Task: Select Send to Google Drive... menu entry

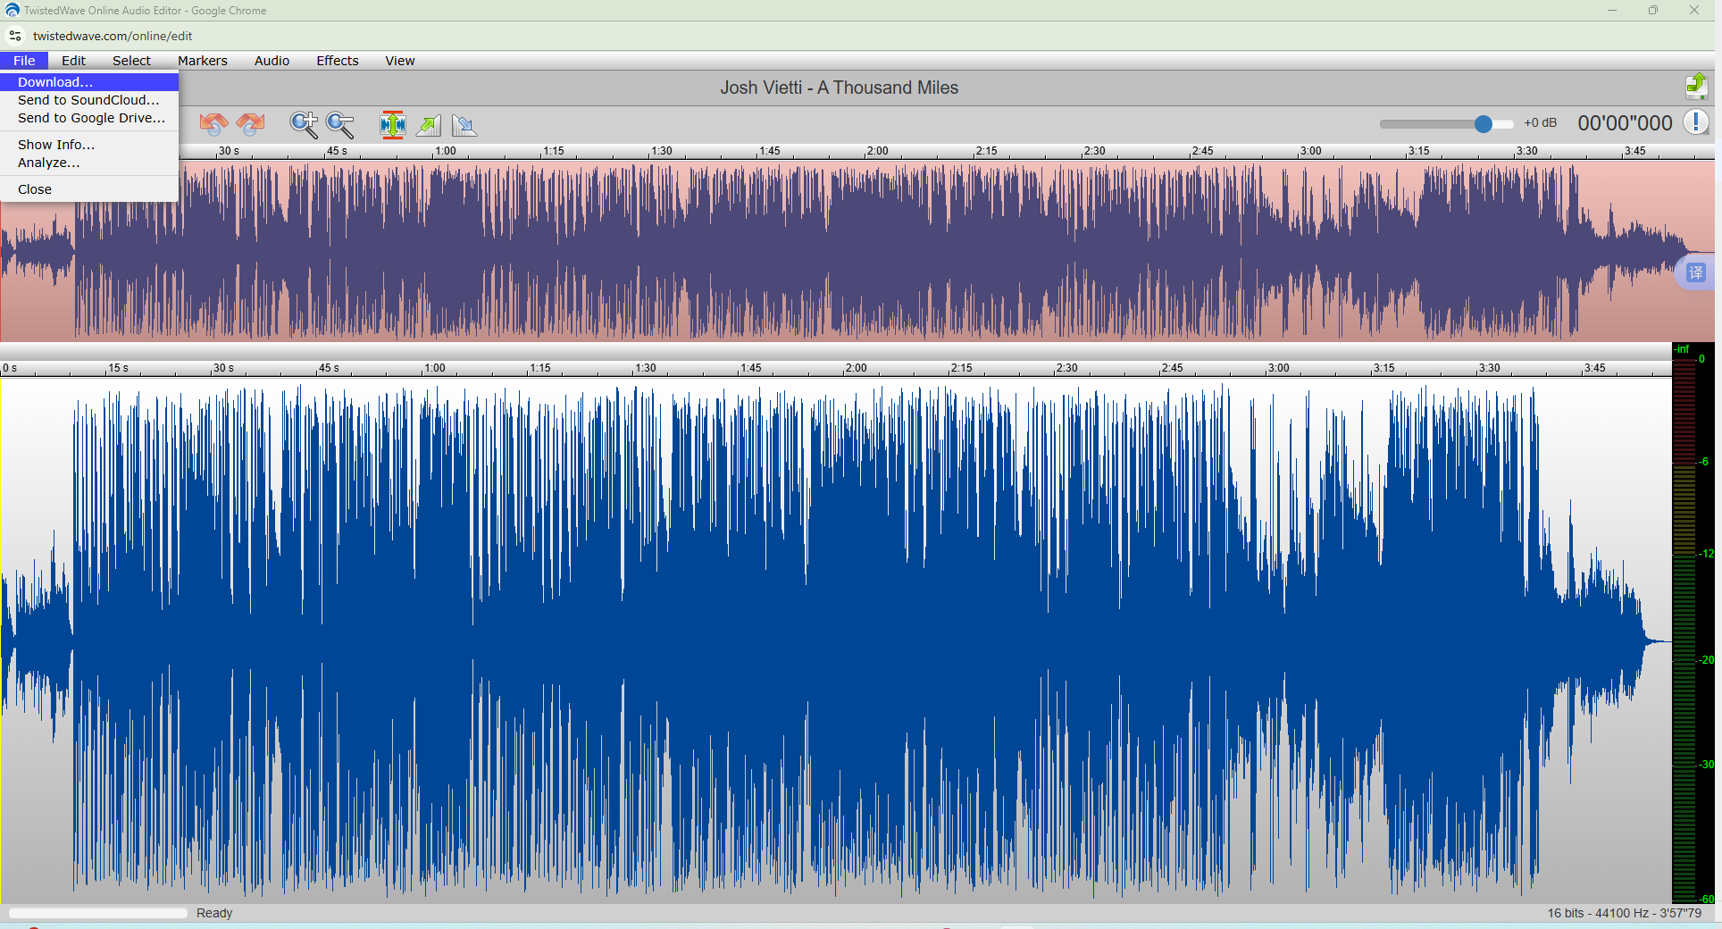Action: pyautogui.click(x=89, y=118)
